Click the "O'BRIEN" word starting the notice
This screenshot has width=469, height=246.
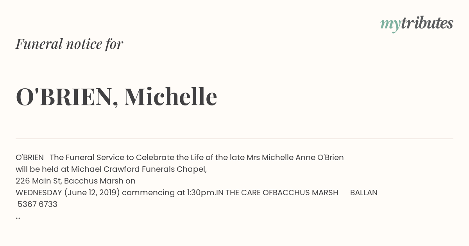click(x=30, y=157)
